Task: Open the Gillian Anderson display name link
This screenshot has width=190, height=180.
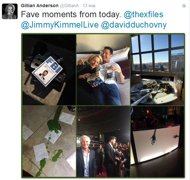Action: click(40, 6)
